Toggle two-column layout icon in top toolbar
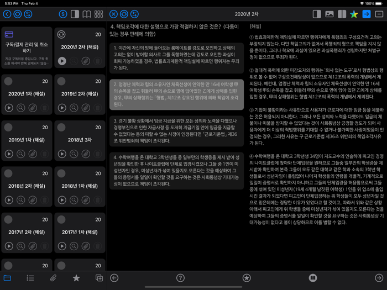The height and width of the screenshot is (290, 387). click(x=342, y=14)
